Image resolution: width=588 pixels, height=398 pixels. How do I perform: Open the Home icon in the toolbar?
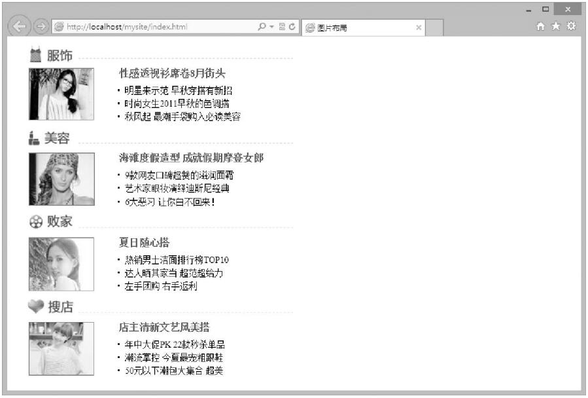[x=540, y=27]
